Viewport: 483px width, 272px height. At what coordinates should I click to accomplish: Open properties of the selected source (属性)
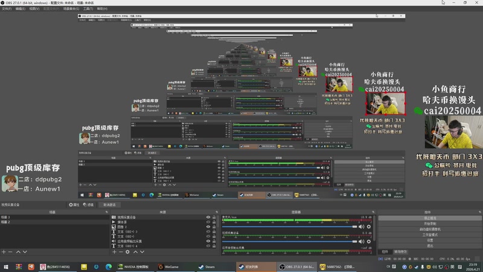[74, 205]
